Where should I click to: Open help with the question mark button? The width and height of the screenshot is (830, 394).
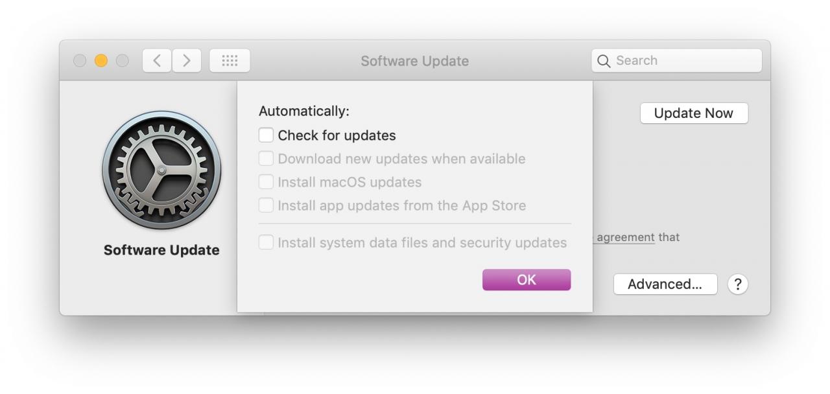coord(738,284)
